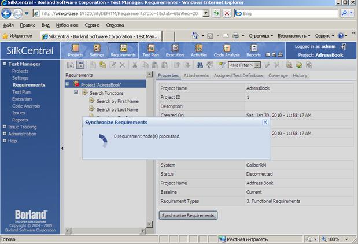Click the browser print icon
Viewport: 358px width, 244px height.
pos(235,36)
